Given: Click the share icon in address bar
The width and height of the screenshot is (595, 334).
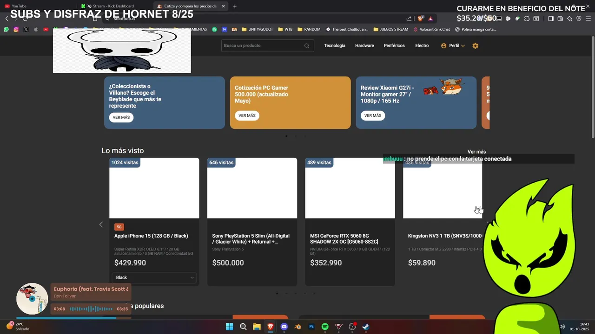Looking at the screenshot, I should pos(409,19).
